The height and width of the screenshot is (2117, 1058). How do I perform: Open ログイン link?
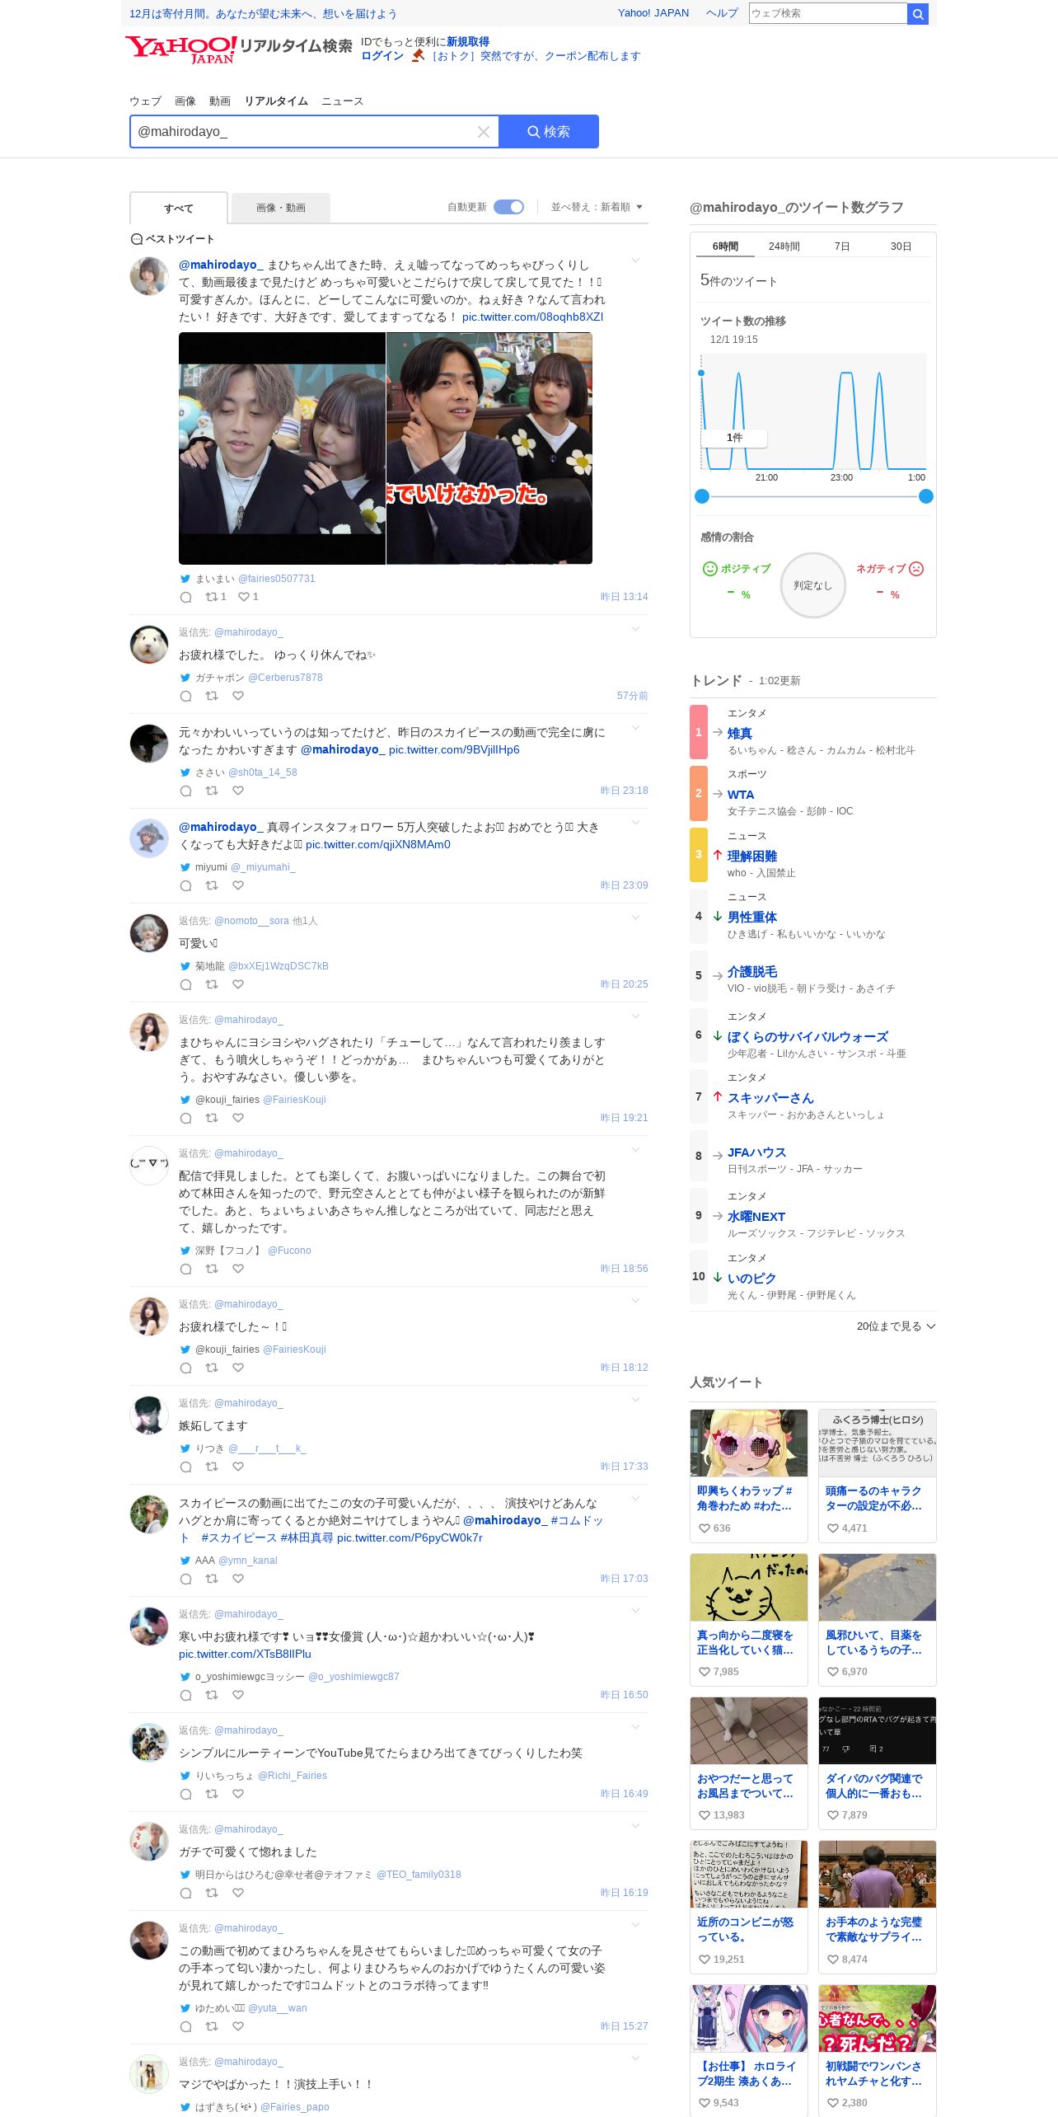pos(382,56)
